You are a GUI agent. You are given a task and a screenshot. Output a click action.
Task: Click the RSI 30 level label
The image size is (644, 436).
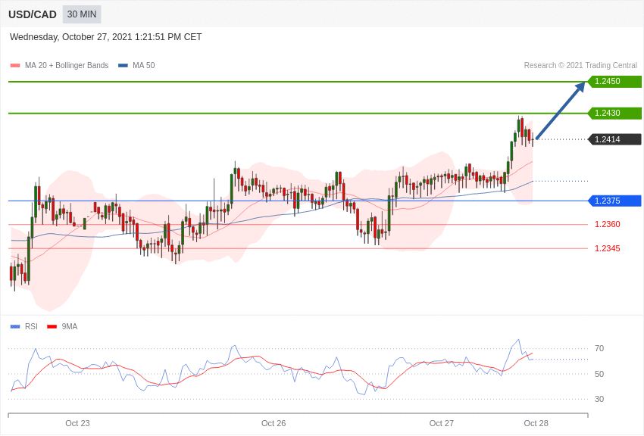[599, 399]
